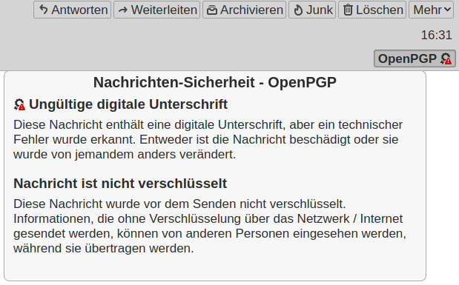Click the trash can icon on Löschen
Viewport: 459px width, 285px height.
(348, 10)
